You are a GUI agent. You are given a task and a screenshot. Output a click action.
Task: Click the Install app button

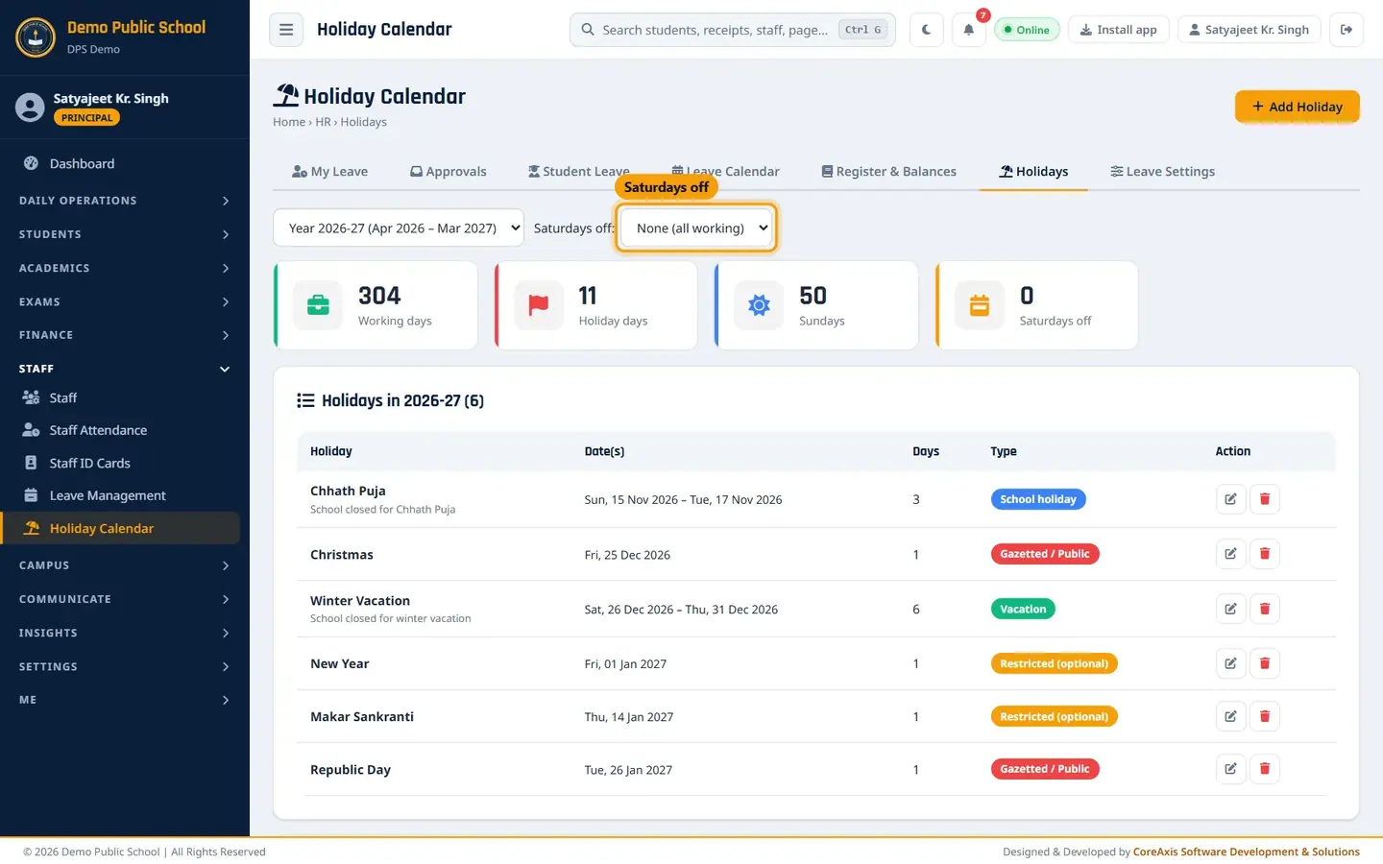pyautogui.click(x=1118, y=30)
